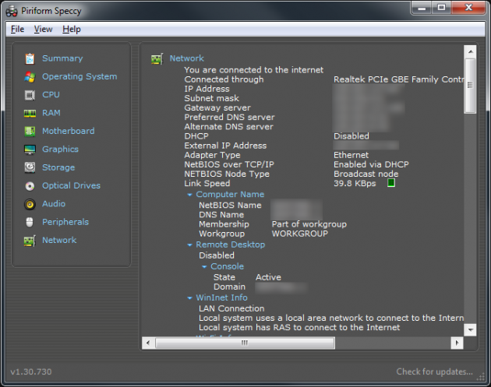491x387 pixels.
Task: Select the Operating System Windows icon
Action: pos(30,76)
